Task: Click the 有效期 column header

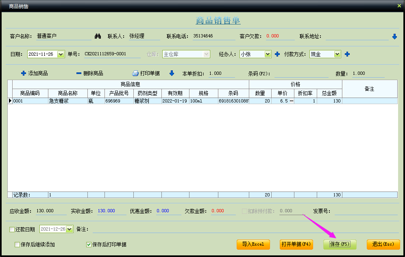Action: [175, 93]
